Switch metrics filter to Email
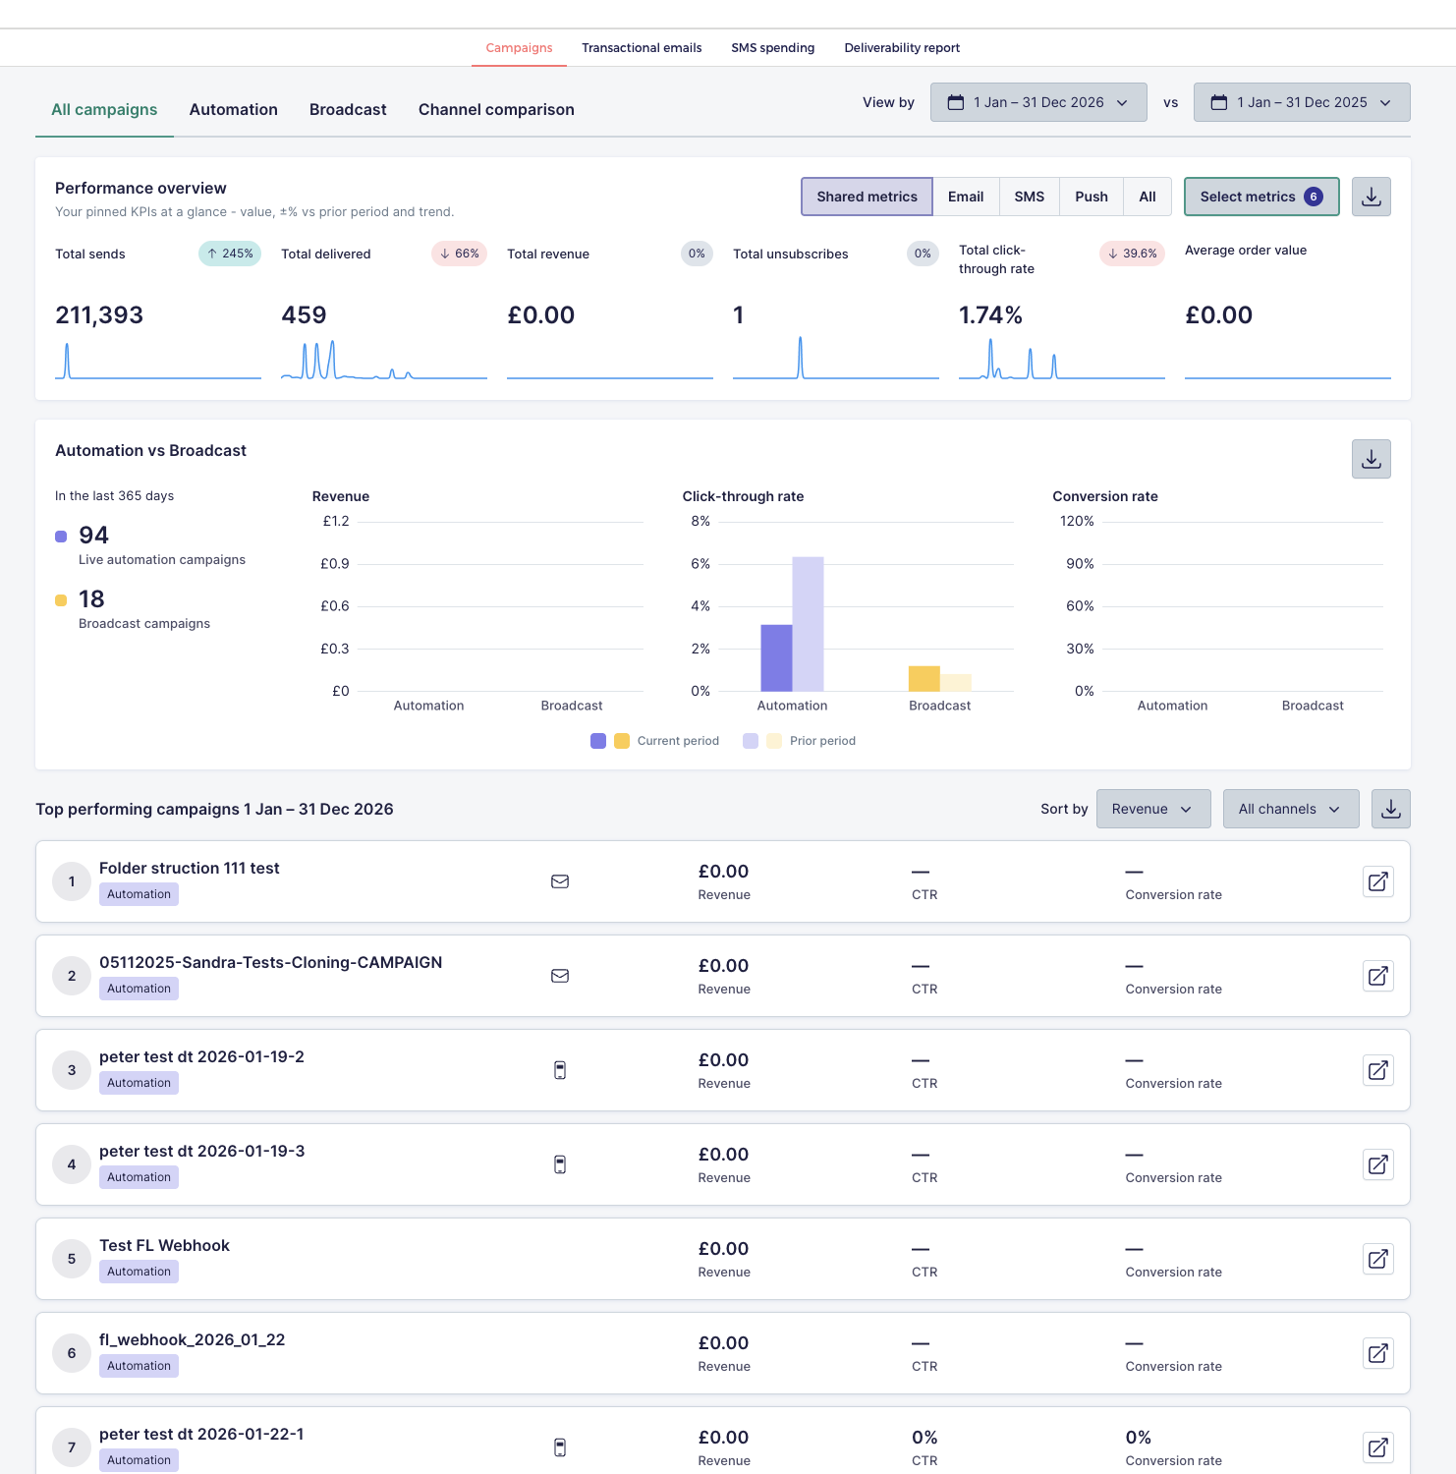1456x1474 pixels. (x=966, y=197)
